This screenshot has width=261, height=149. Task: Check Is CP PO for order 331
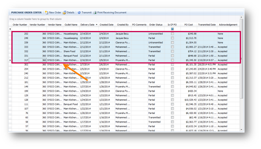click(172, 56)
